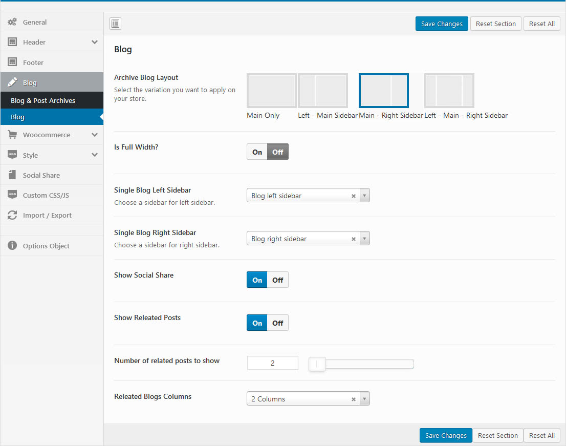Click the bottom Reset Section button
Viewport: 566px width, 446px height.
click(x=497, y=435)
